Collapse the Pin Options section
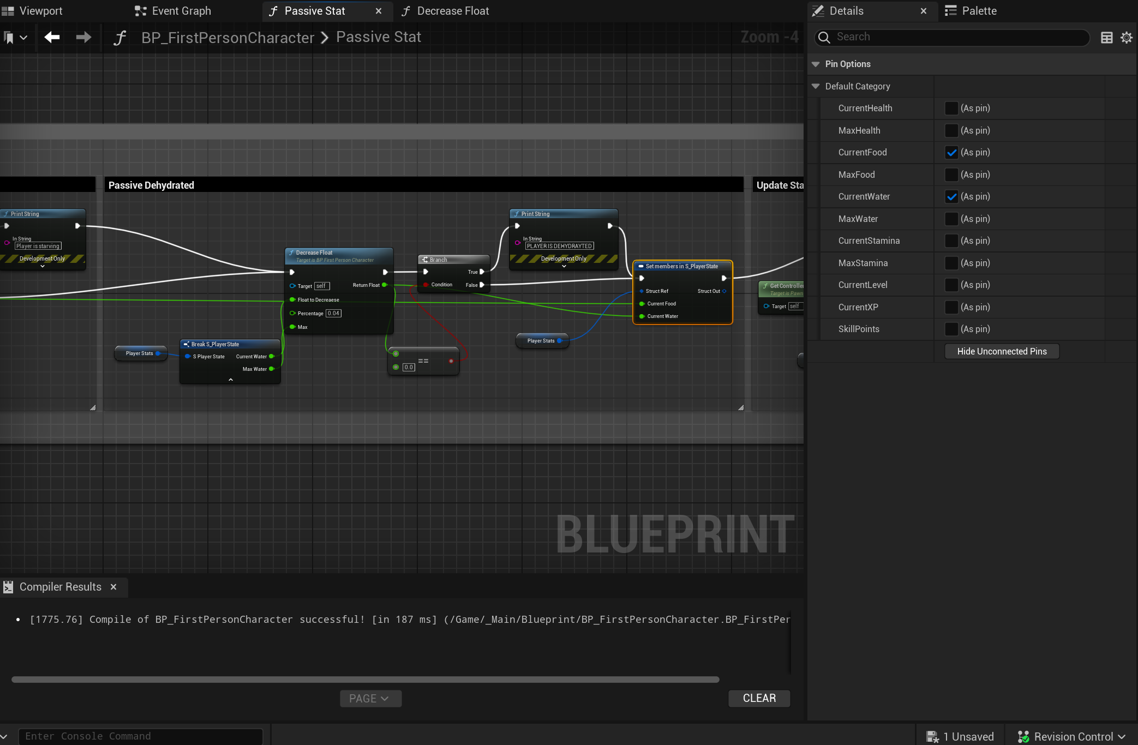 (816, 64)
